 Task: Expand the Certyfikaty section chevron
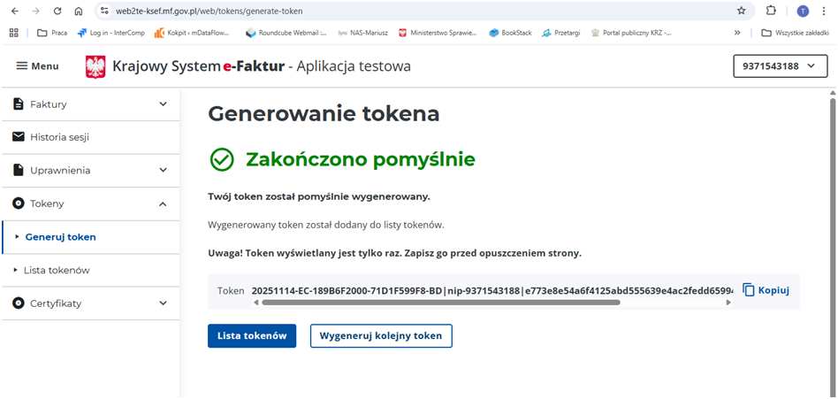(163, 303)
